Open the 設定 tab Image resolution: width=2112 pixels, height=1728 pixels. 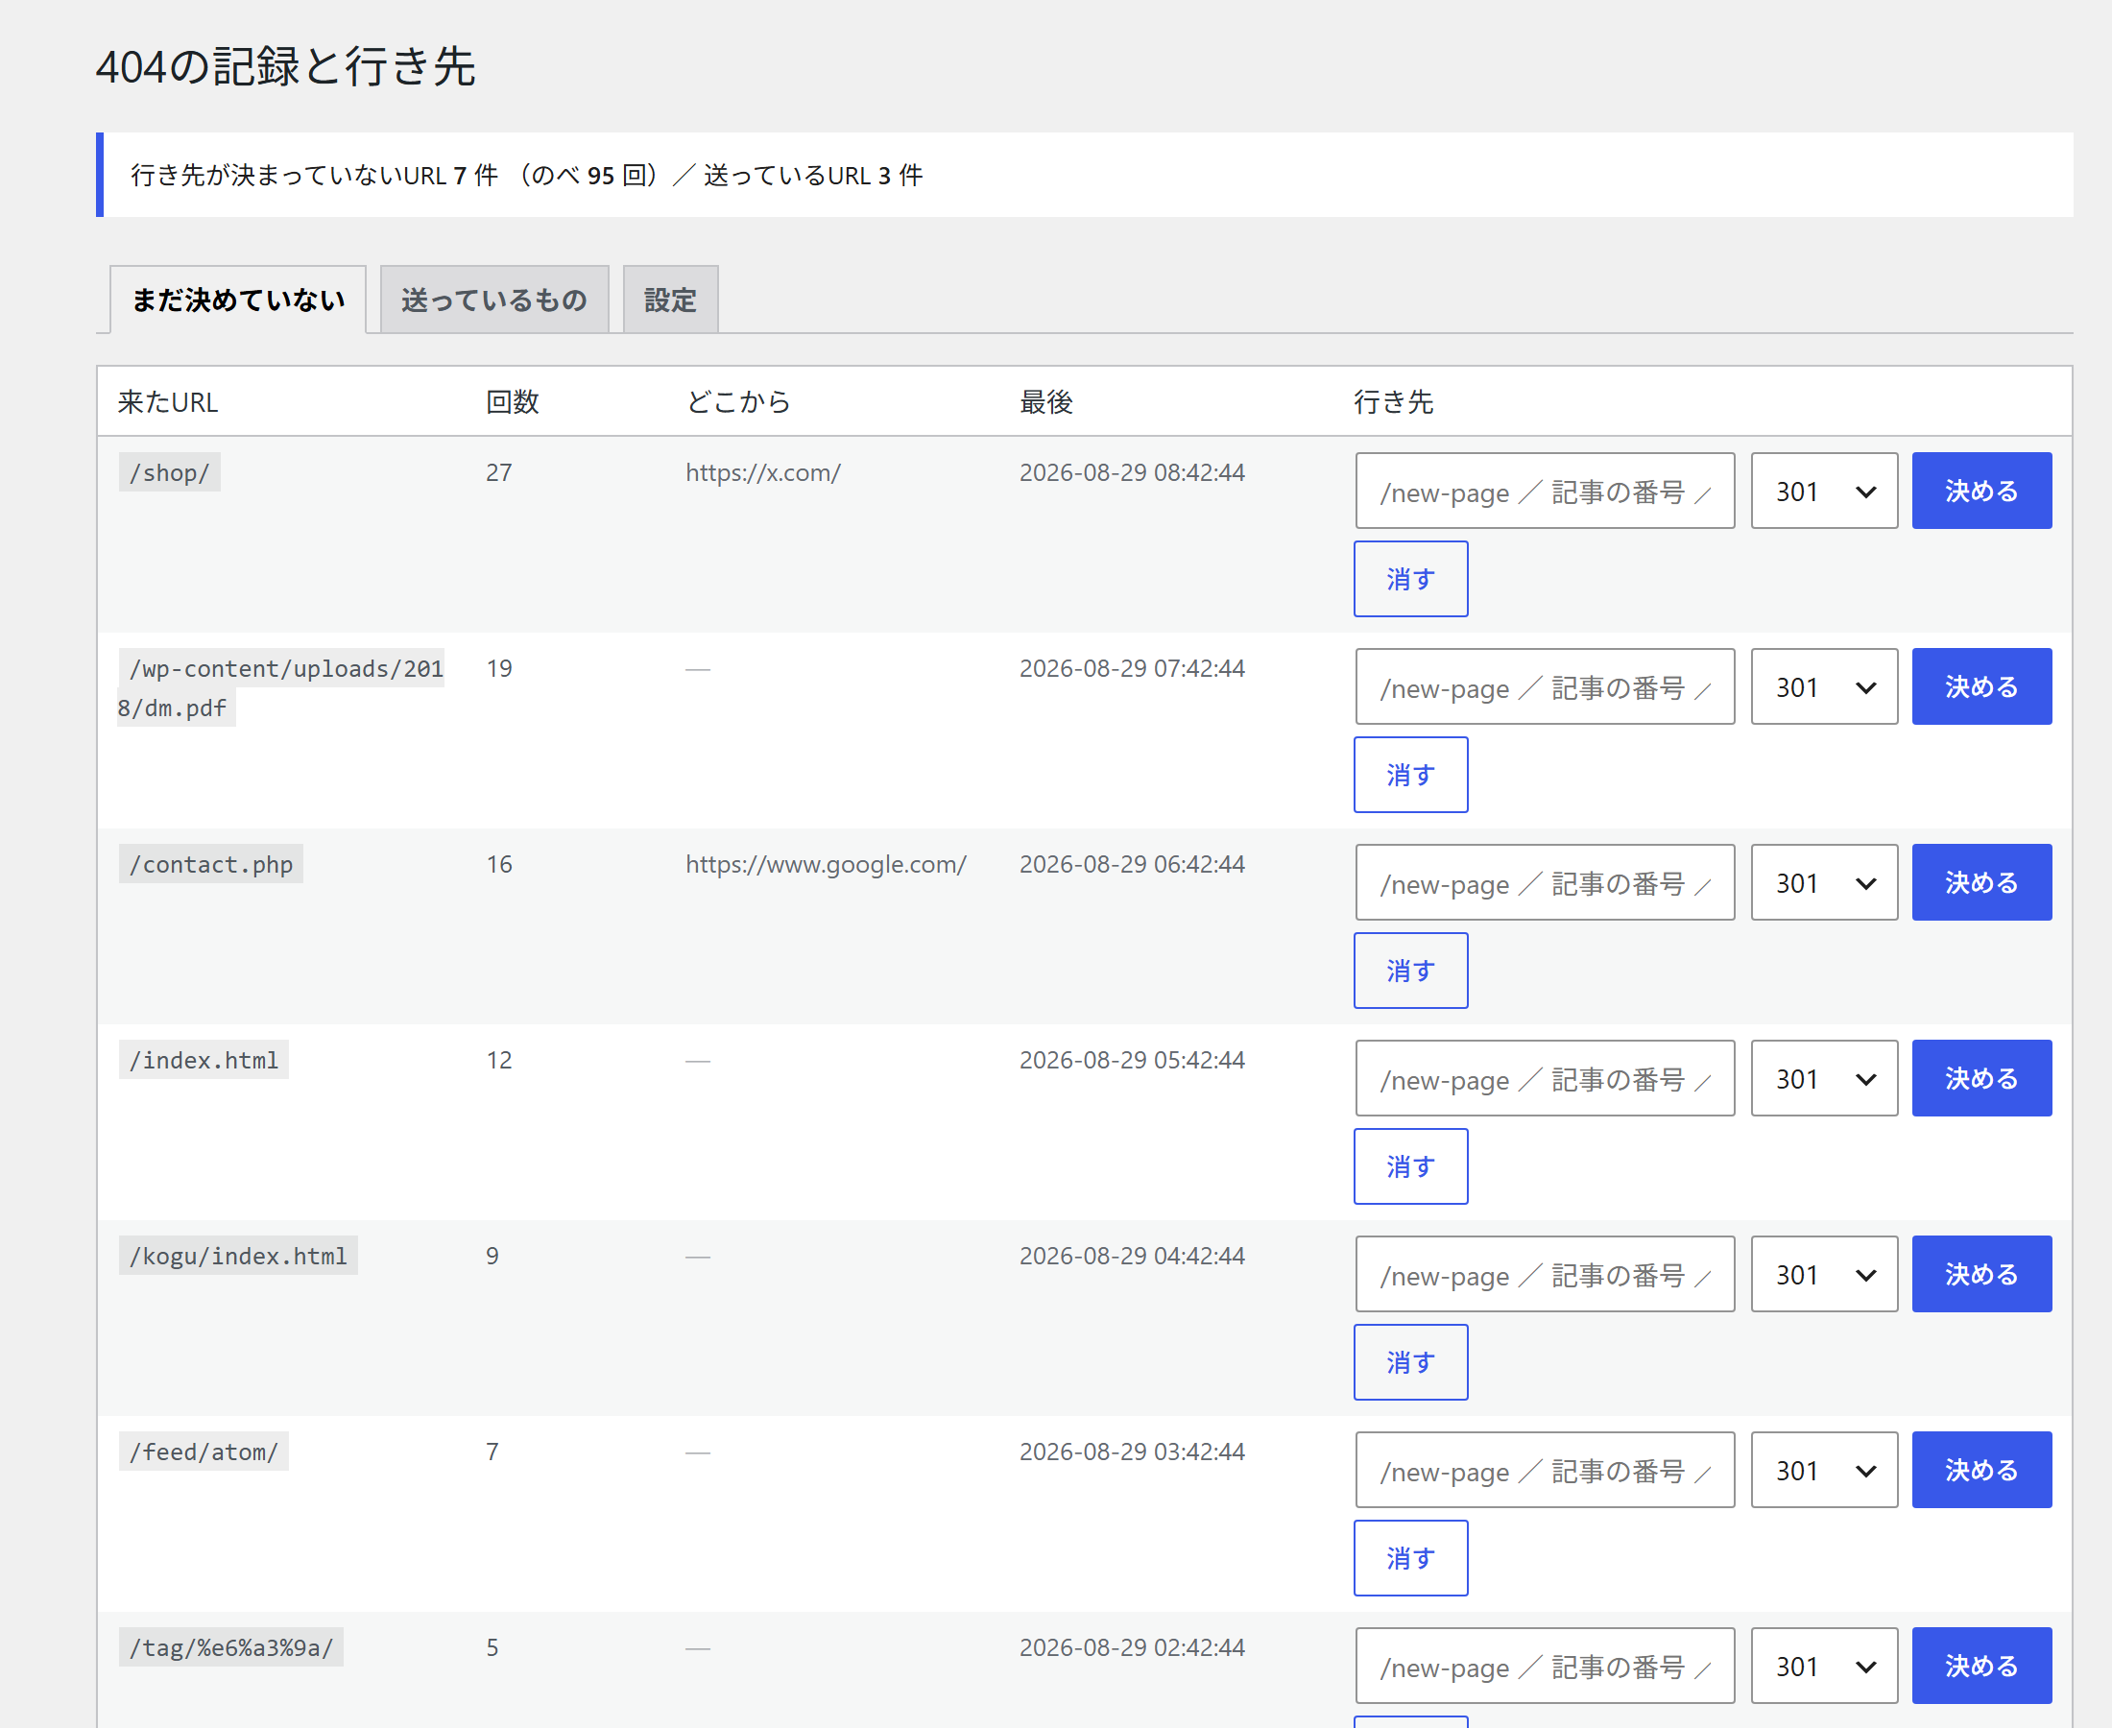click(670, 300)
